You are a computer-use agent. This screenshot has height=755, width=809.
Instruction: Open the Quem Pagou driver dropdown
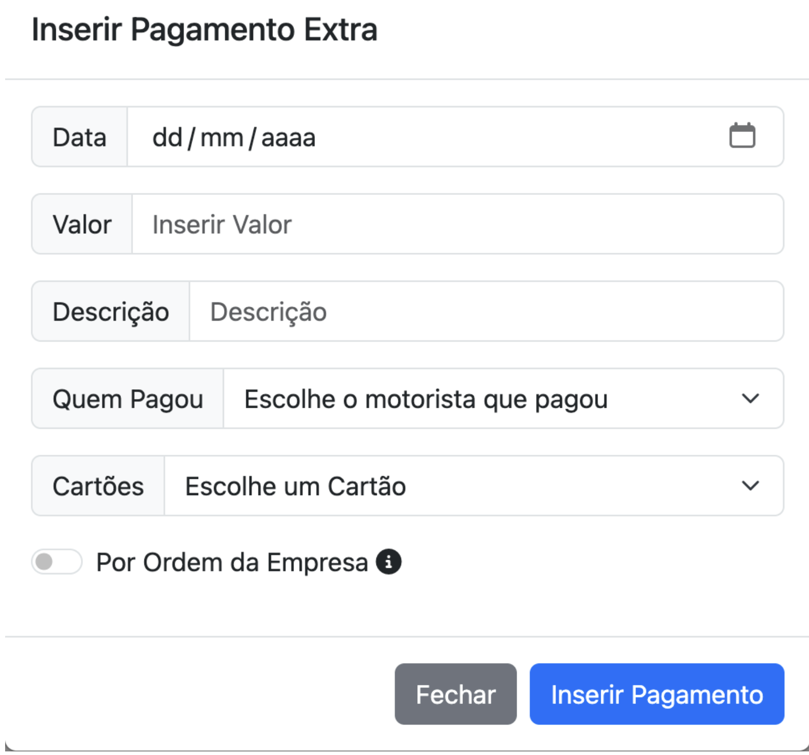click(503, 398)
